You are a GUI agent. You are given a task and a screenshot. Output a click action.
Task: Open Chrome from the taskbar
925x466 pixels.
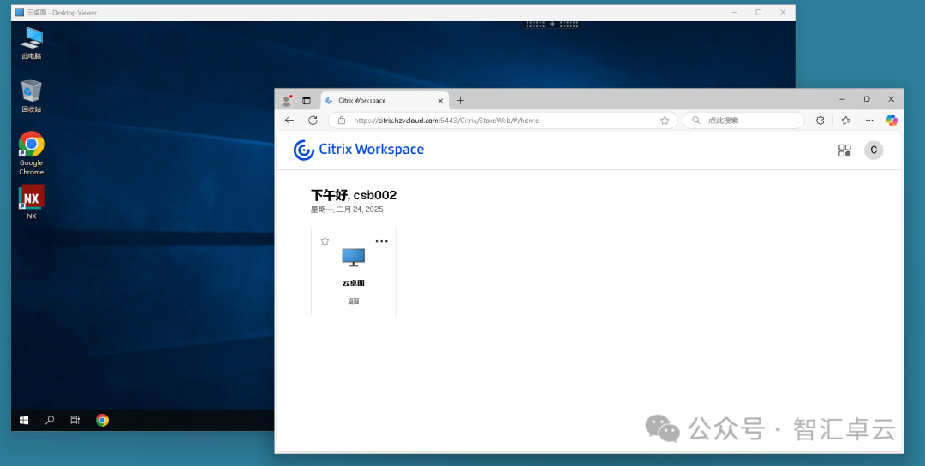click(102, 420)
